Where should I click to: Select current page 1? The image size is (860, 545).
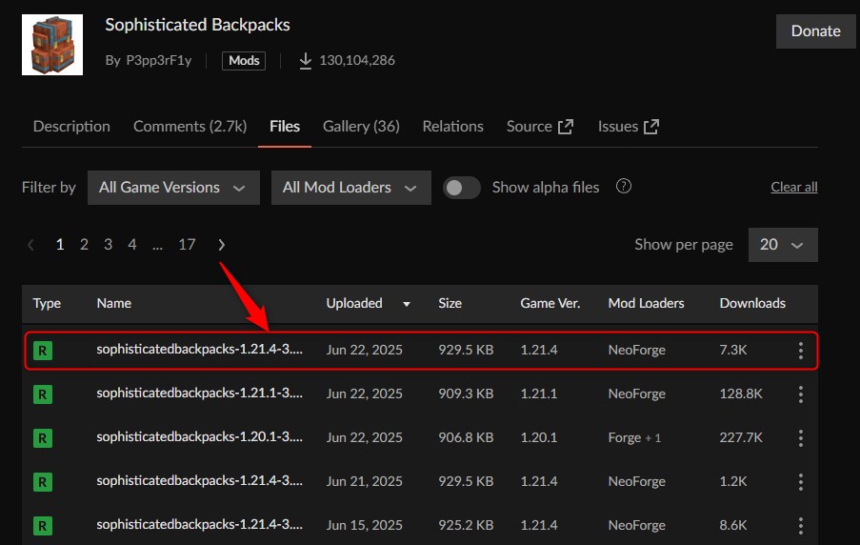60,245
